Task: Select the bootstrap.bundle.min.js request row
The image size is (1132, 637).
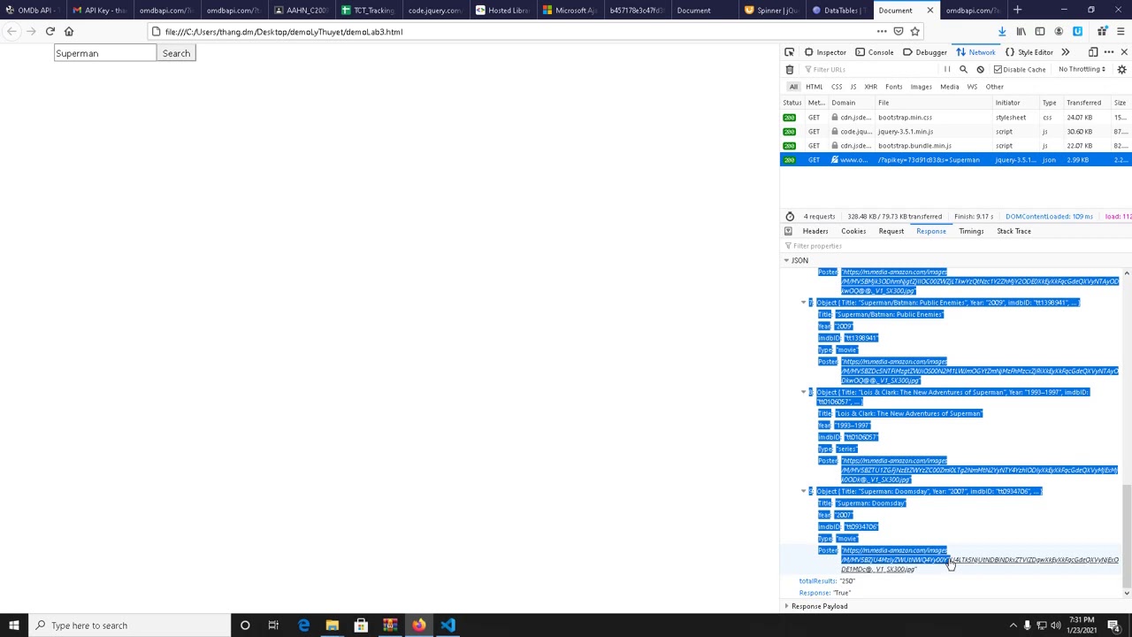Action: [955, 145]
